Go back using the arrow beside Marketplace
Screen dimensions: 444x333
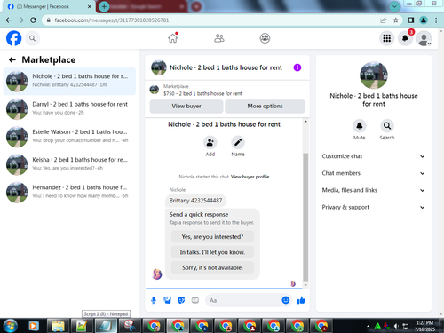12,59
